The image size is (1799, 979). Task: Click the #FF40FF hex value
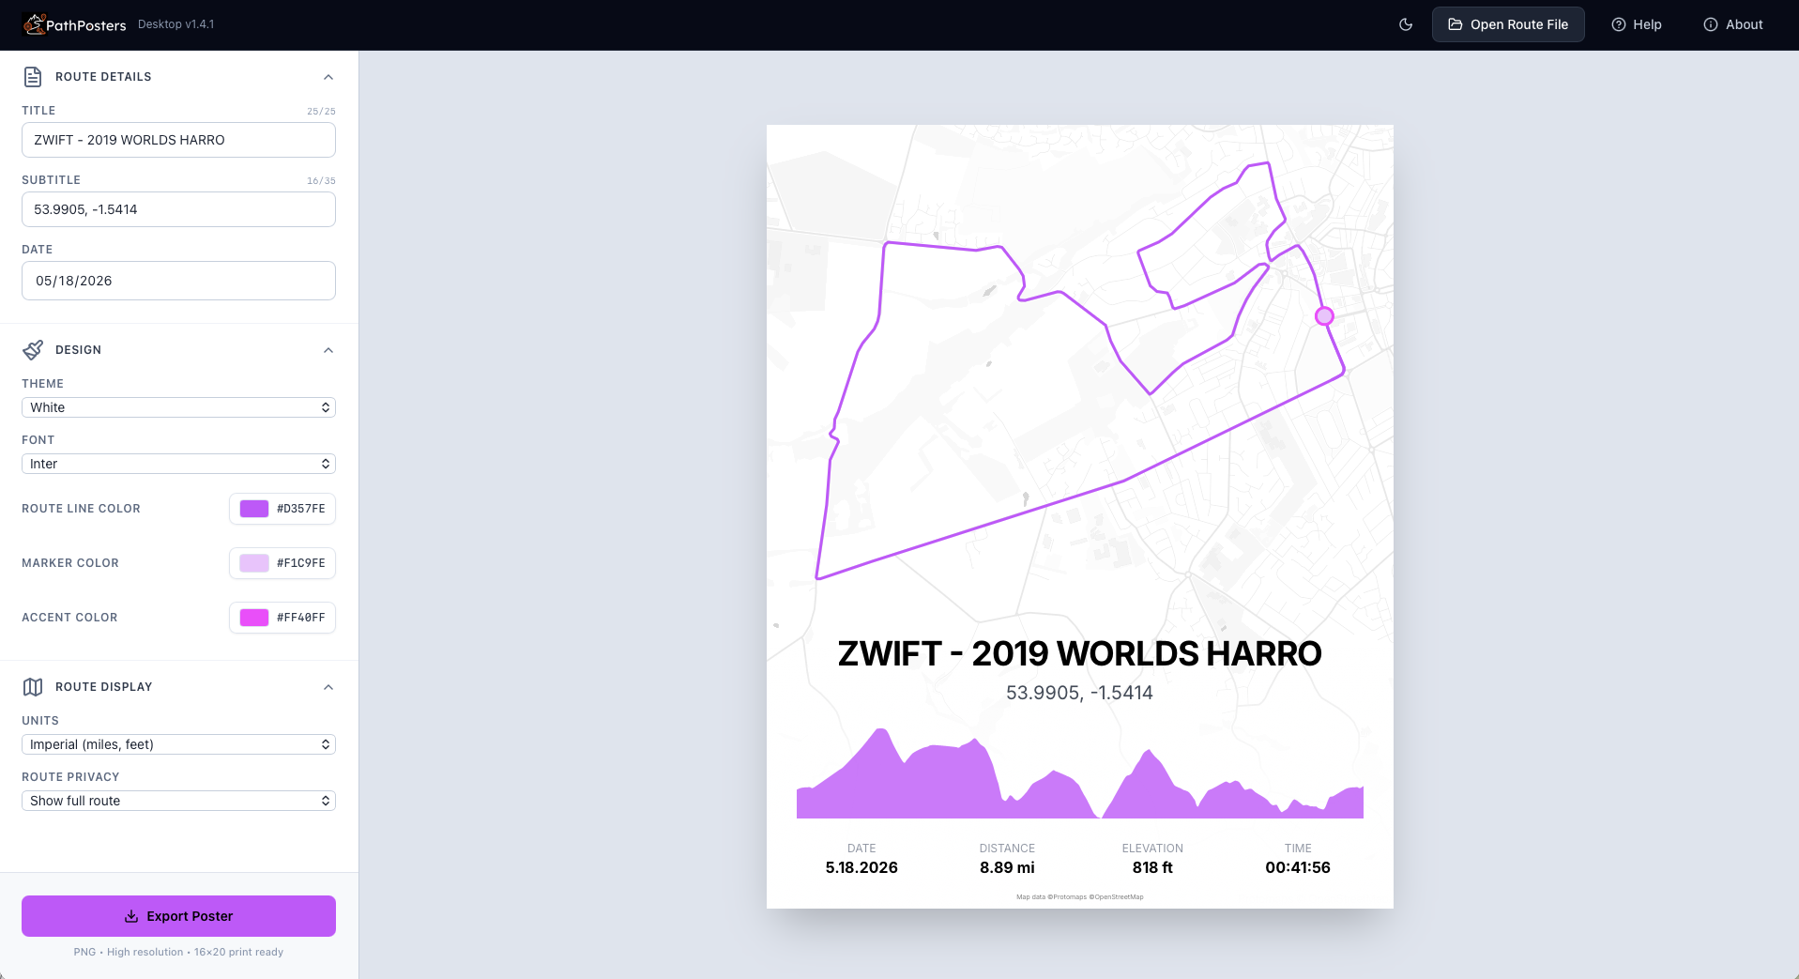point(301,618)
